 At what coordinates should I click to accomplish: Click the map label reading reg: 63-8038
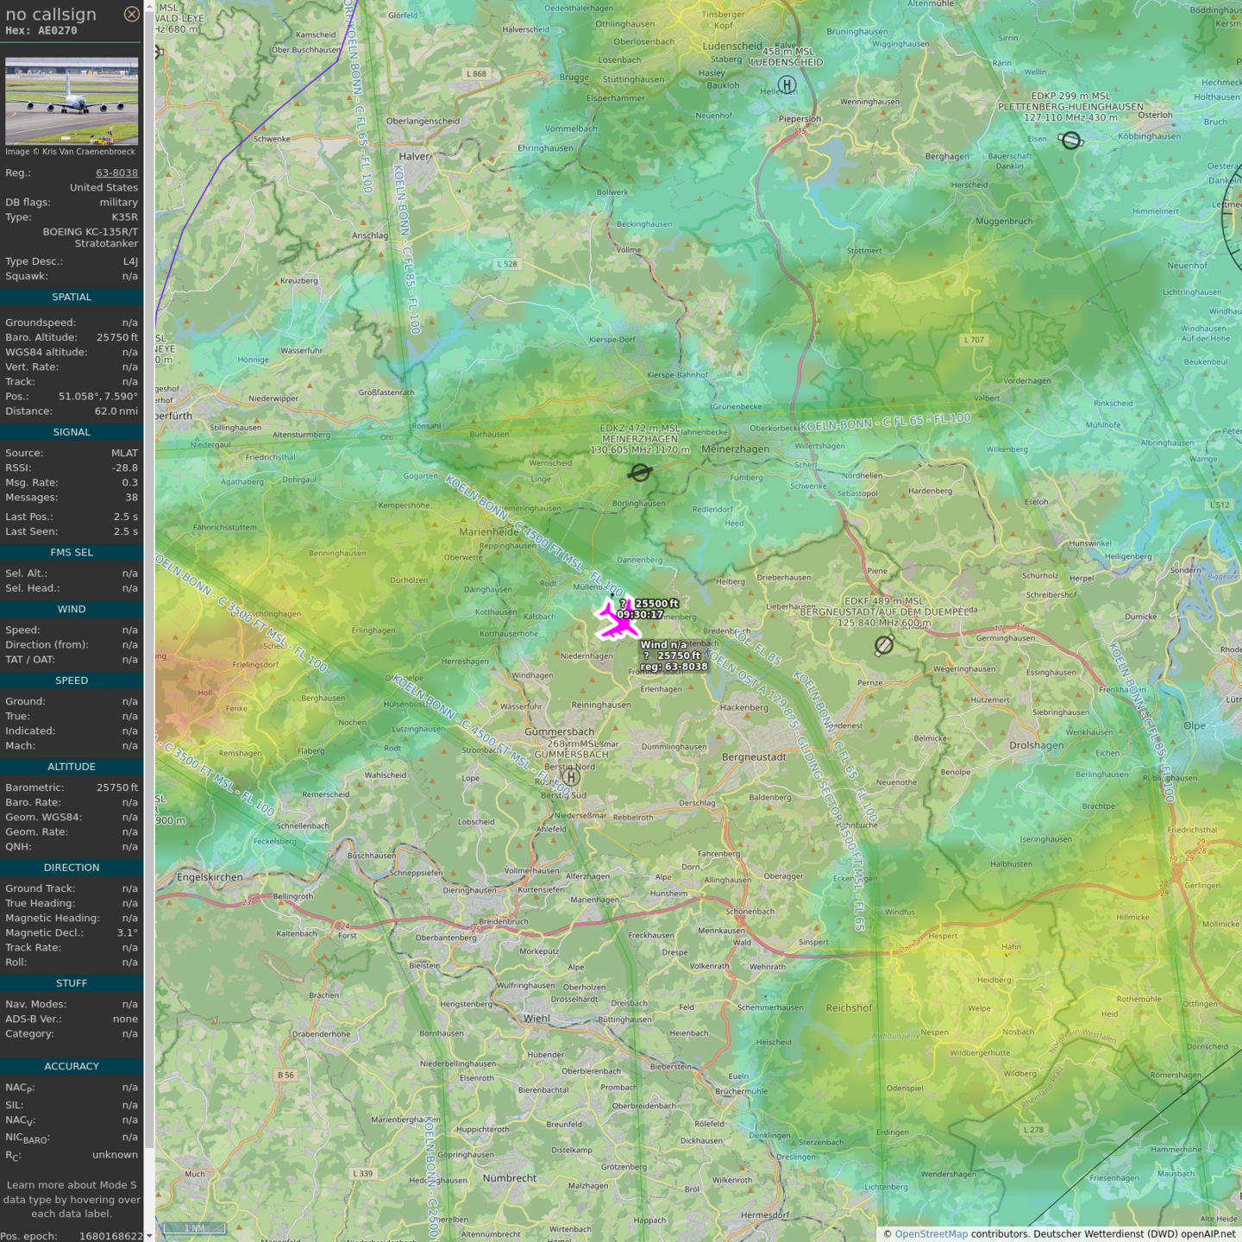[x=674, y=667]
